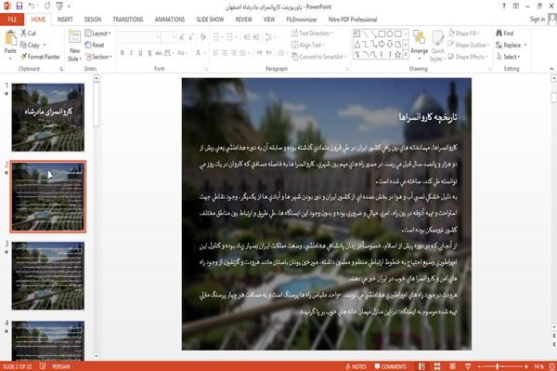
Task: Click Sign in link
Action: coord(538,20)
